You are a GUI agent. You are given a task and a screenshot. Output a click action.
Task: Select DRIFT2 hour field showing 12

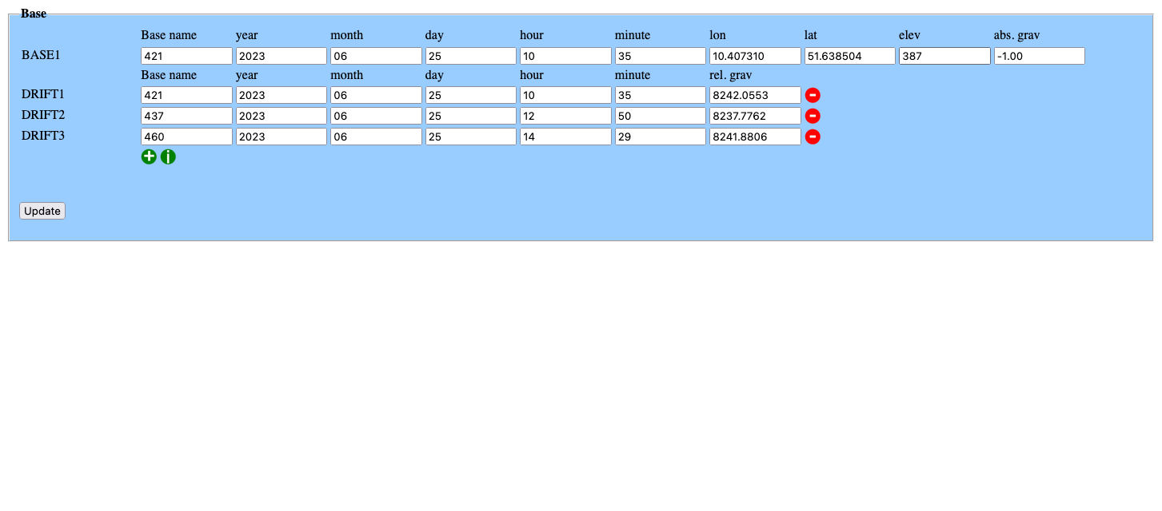click(565, 116)
